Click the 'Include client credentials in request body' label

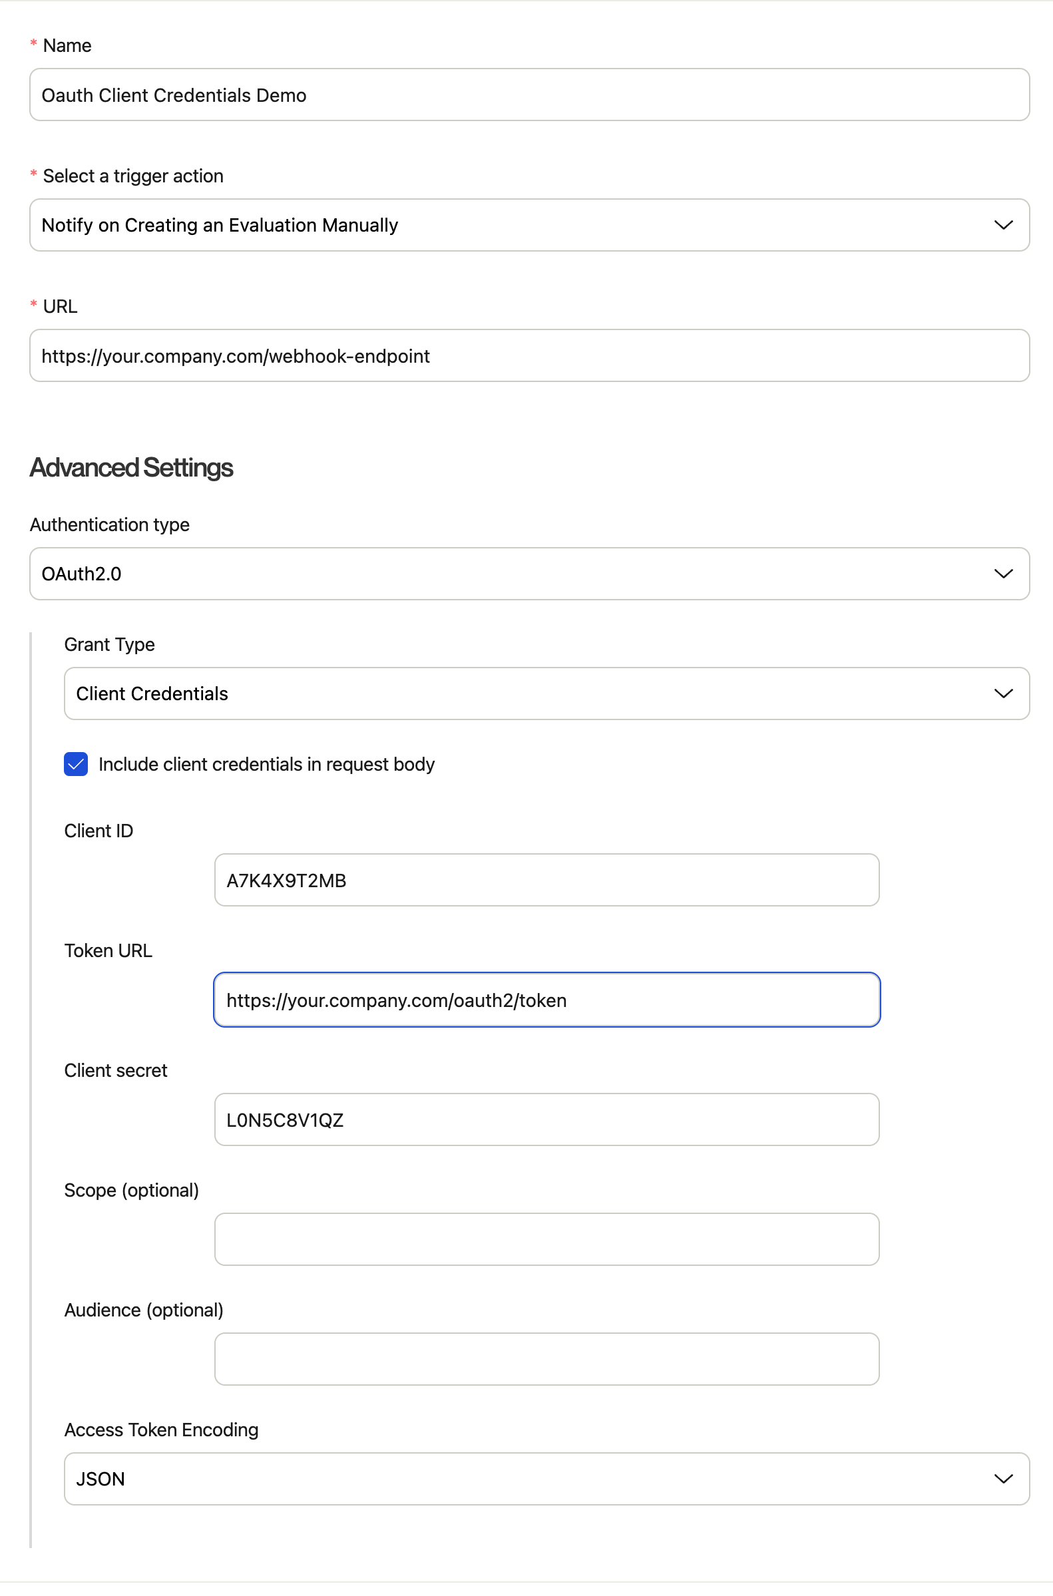267,764
